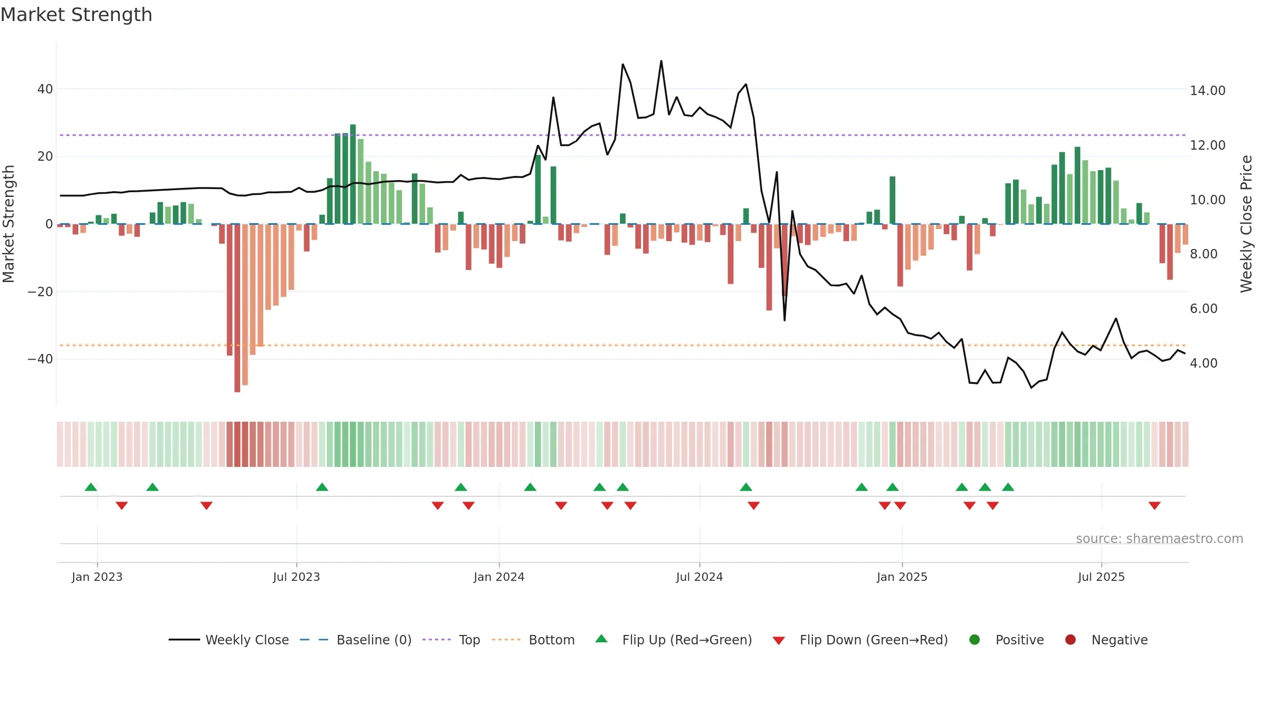Click the horizontal Market Strength chart title
Image resolution: width=1261 pixels, height=709 pixels.
click(76, 15)
